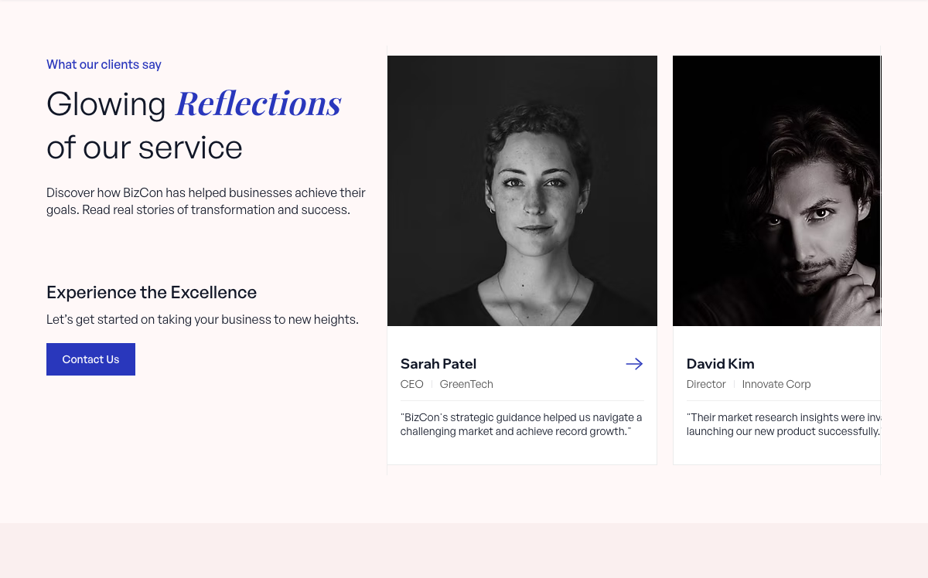Click the Director title under David Kim
Screen dimensions: 928x578
706,384
